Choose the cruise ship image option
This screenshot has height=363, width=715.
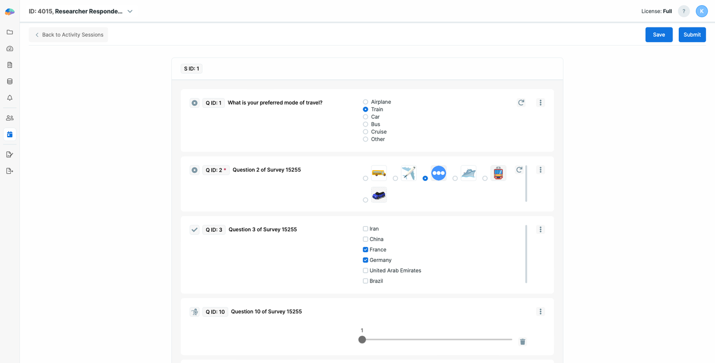coord(456,178)
